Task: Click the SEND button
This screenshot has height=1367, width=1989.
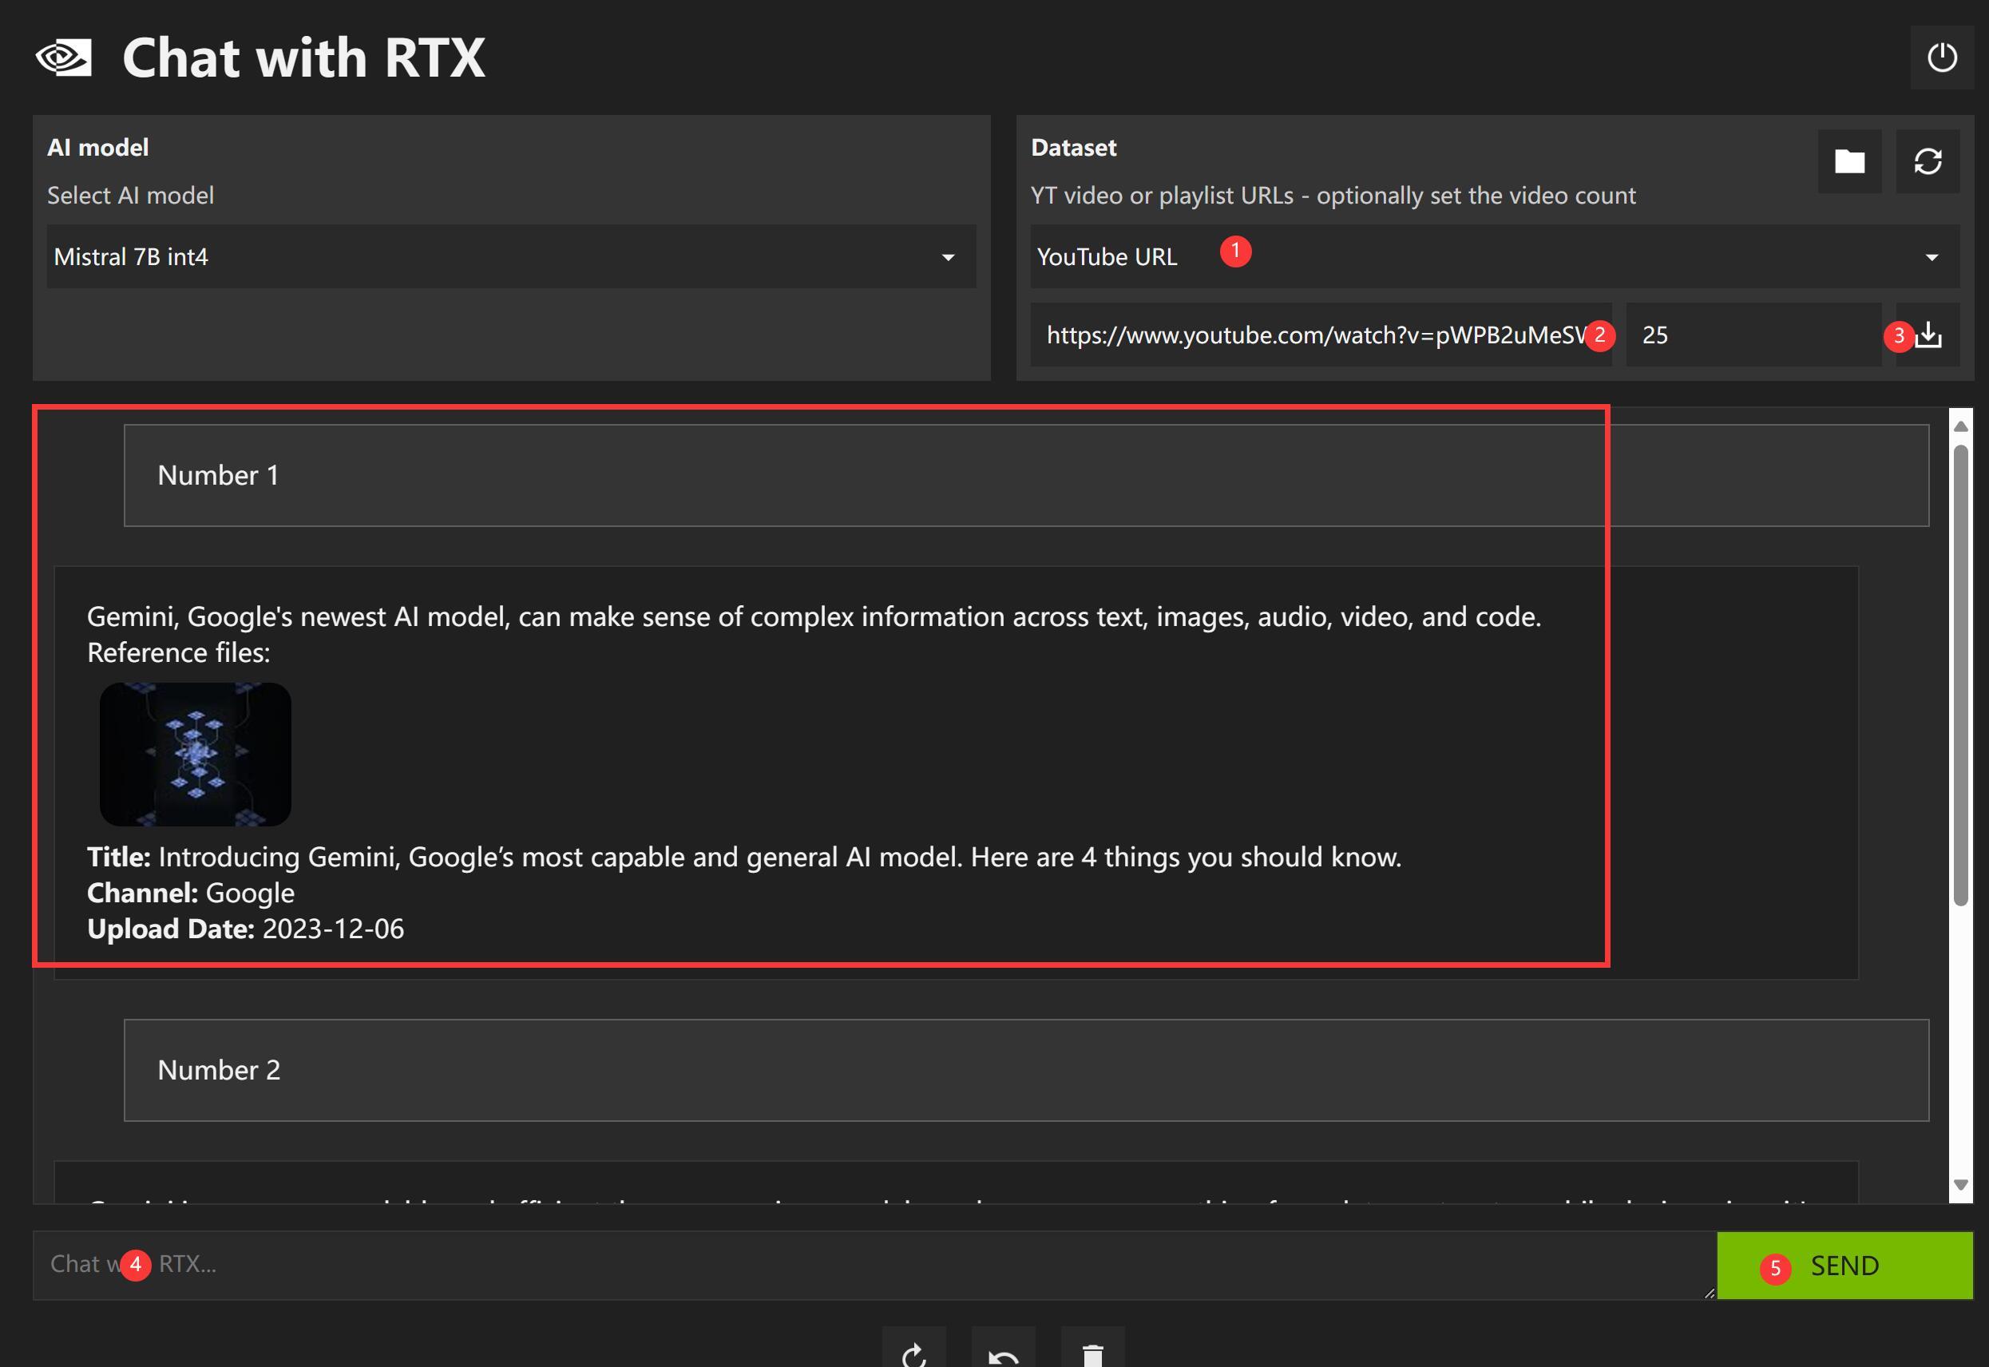Action: pos(1844,1265)
